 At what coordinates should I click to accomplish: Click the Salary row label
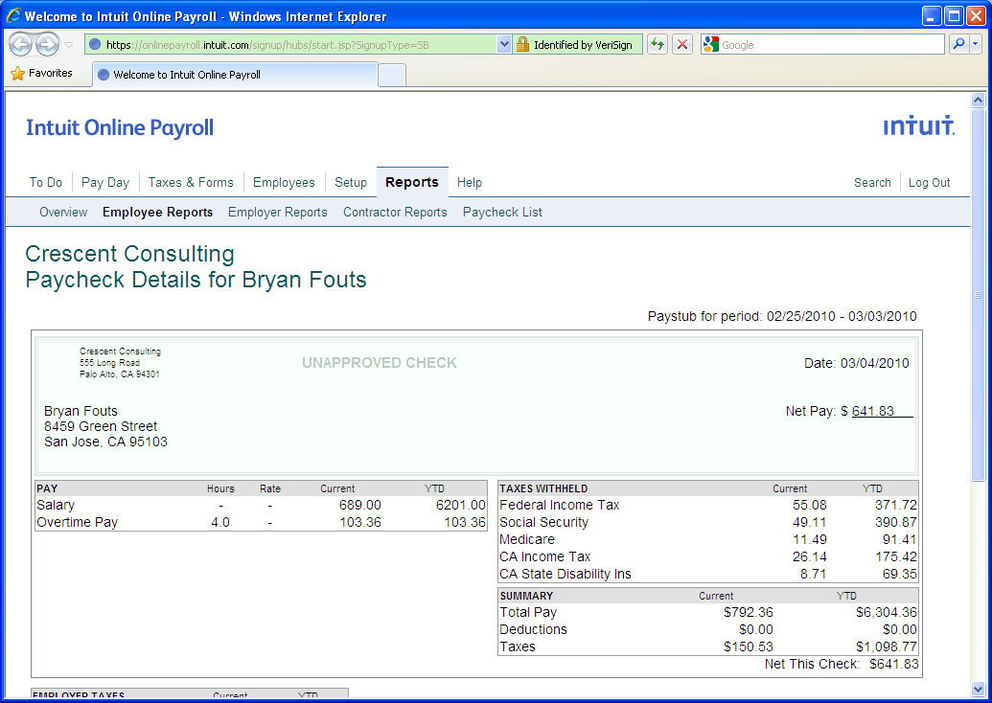(56, 505)
